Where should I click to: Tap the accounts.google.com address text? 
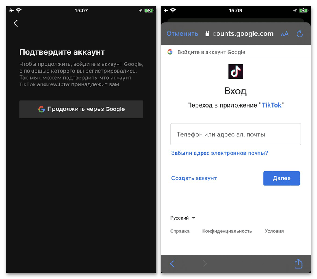243,33
